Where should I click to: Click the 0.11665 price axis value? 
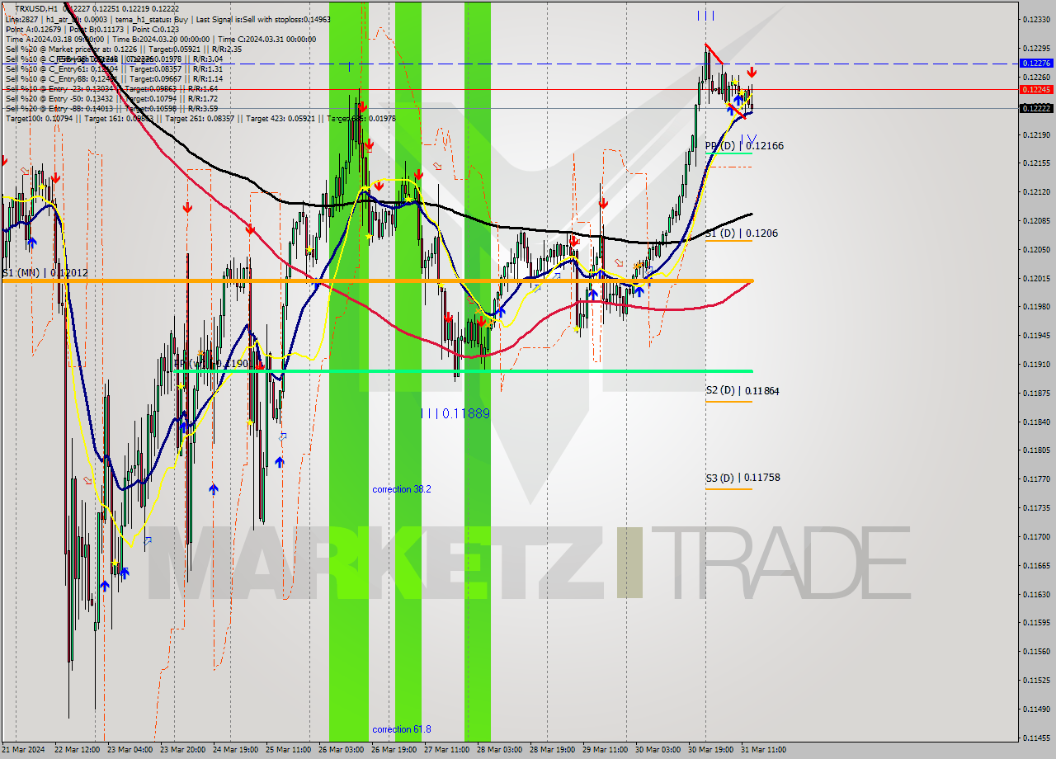coord(1035,565)
